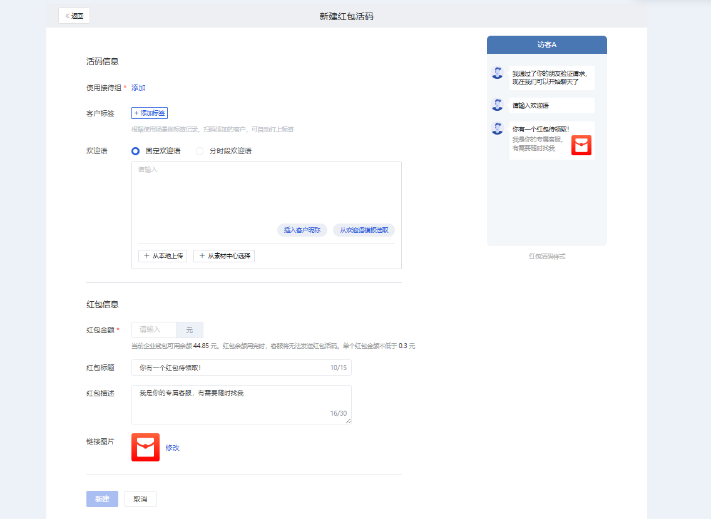This screenshot has width=711, height=519.
Task: Click the avatar beside the friend verification message
Action: pyautogui.click(x=498, y=73)
